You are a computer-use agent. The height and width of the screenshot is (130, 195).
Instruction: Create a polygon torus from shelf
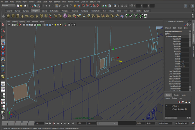[32, 16]
